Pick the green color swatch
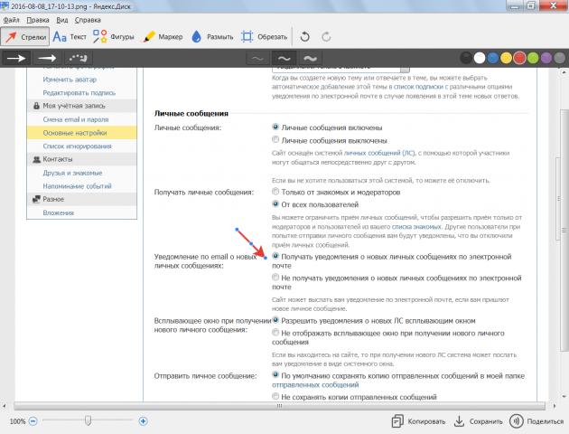The image size is (569, 434). coord(533,58)
